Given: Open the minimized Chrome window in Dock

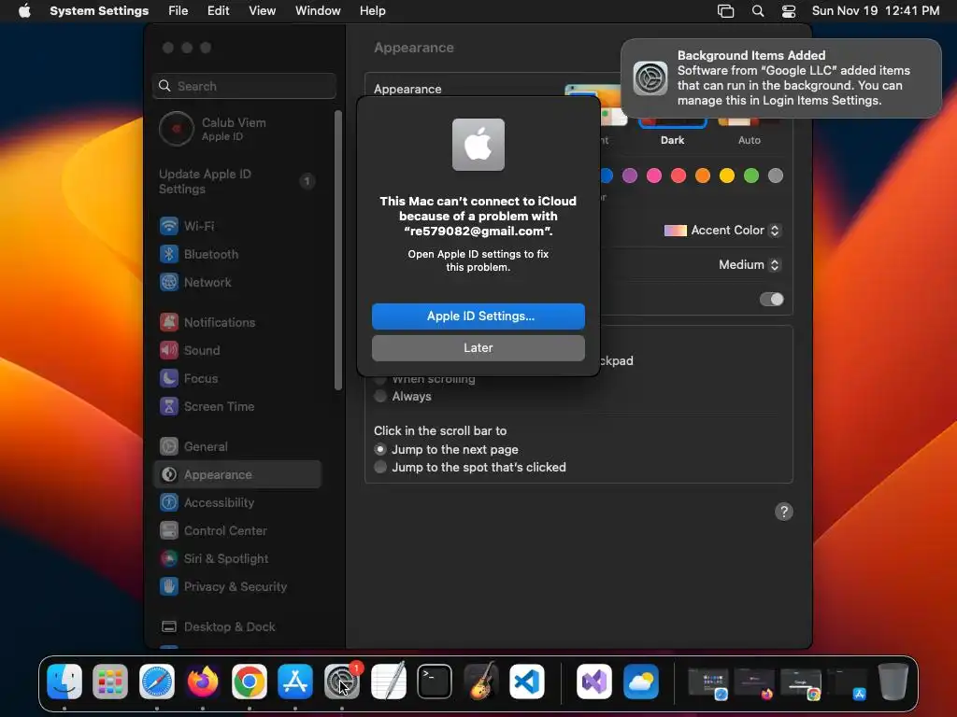Looking at the screenshot, I should pyautogui.click(x=801, y=682).
